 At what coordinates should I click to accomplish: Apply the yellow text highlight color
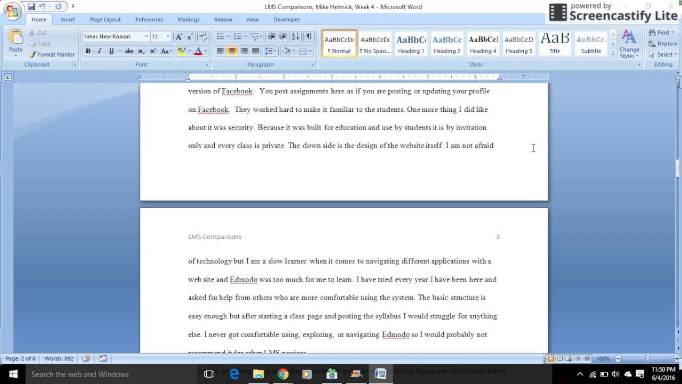181,51
